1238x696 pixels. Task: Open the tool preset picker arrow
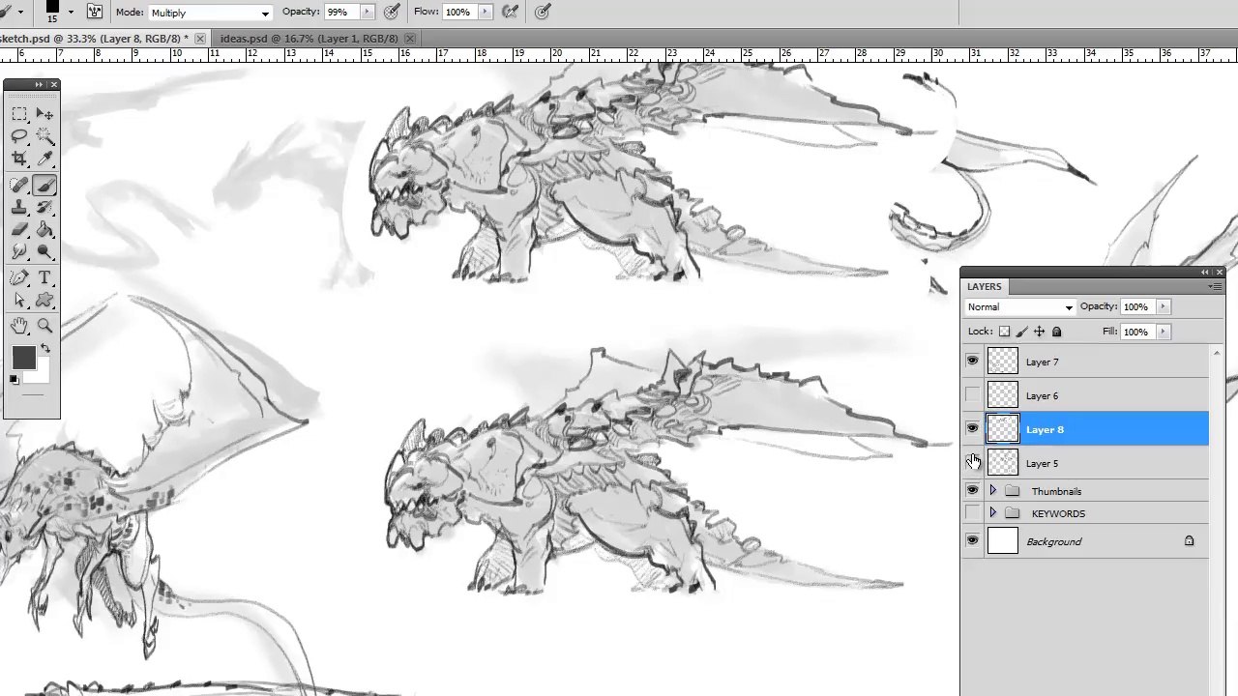tap(20, 13)
